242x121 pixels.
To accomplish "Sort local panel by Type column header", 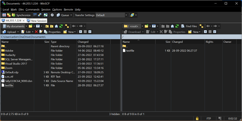I will (63, 42).
